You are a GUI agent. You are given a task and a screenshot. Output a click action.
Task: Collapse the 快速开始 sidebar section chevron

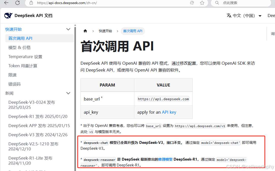[68, 29]
